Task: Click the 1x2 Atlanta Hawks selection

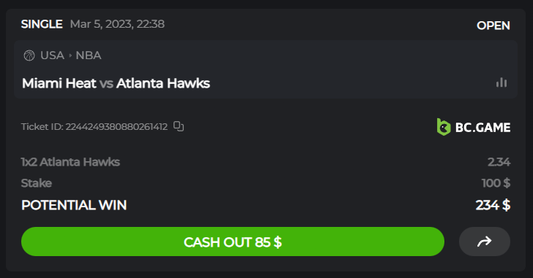Action: (70, 162)
